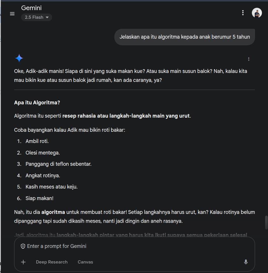Open the main menu hamburger icon

pyautogui.click(x=12, y=14)
